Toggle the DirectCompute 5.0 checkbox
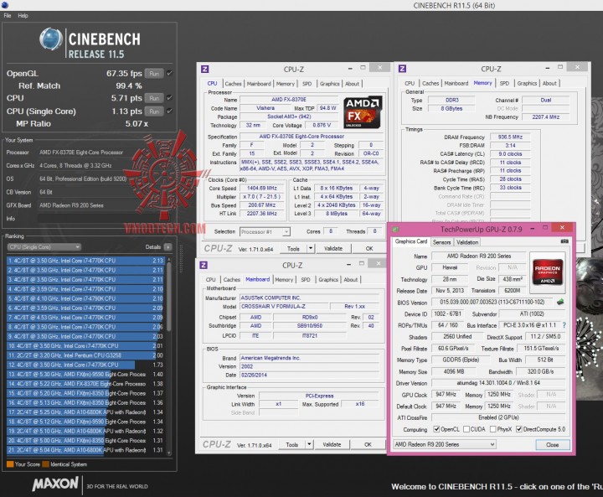603x497 pixels. 518,429
